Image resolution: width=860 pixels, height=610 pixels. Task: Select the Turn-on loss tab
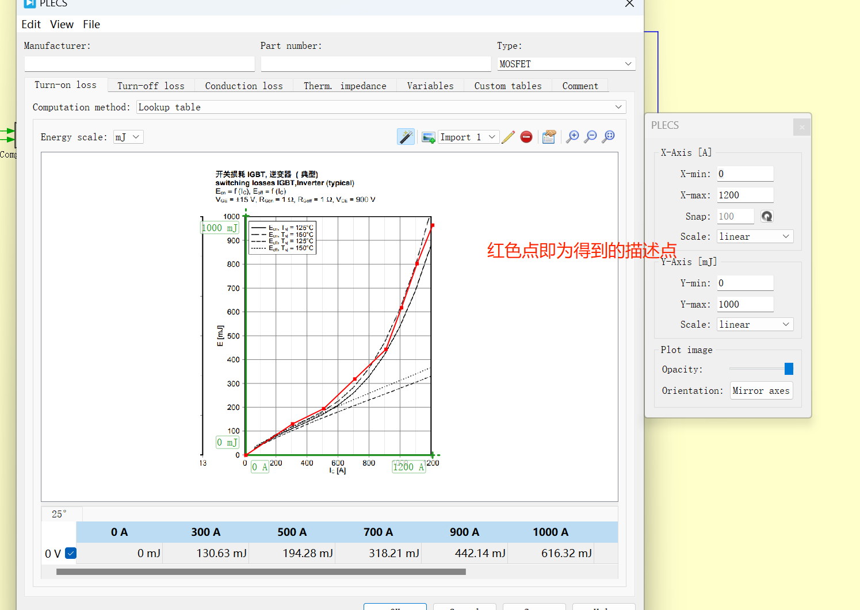66,85
